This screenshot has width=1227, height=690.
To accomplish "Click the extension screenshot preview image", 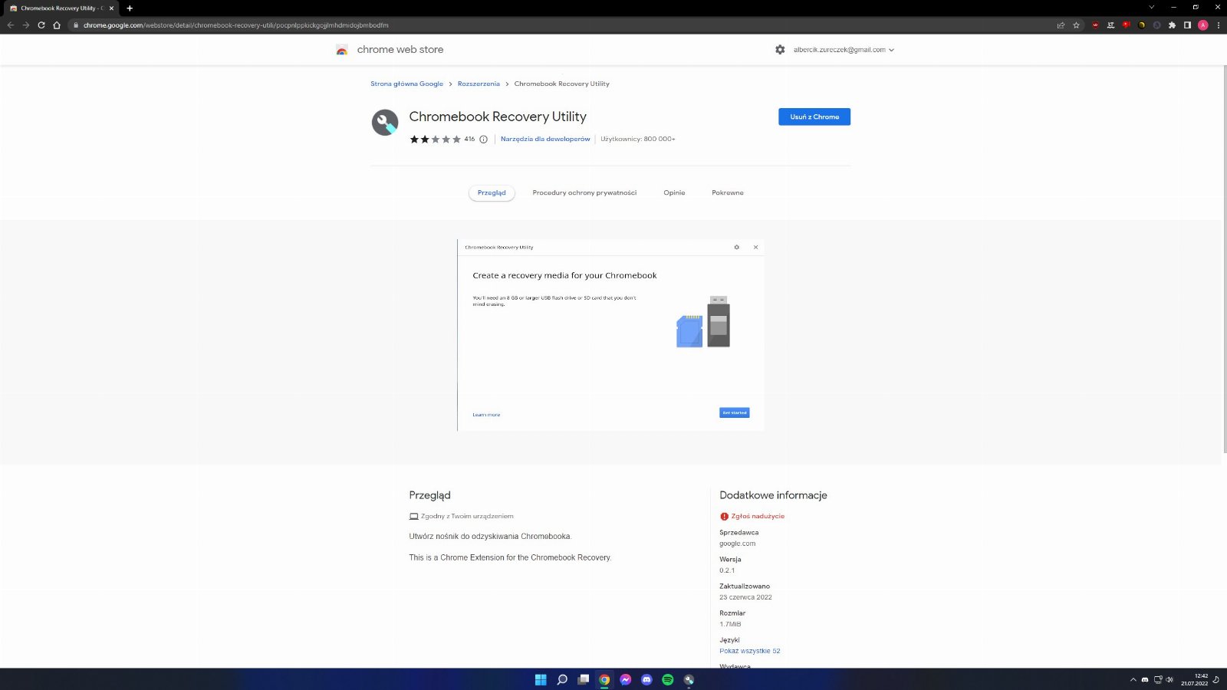I will click(610, 335).
